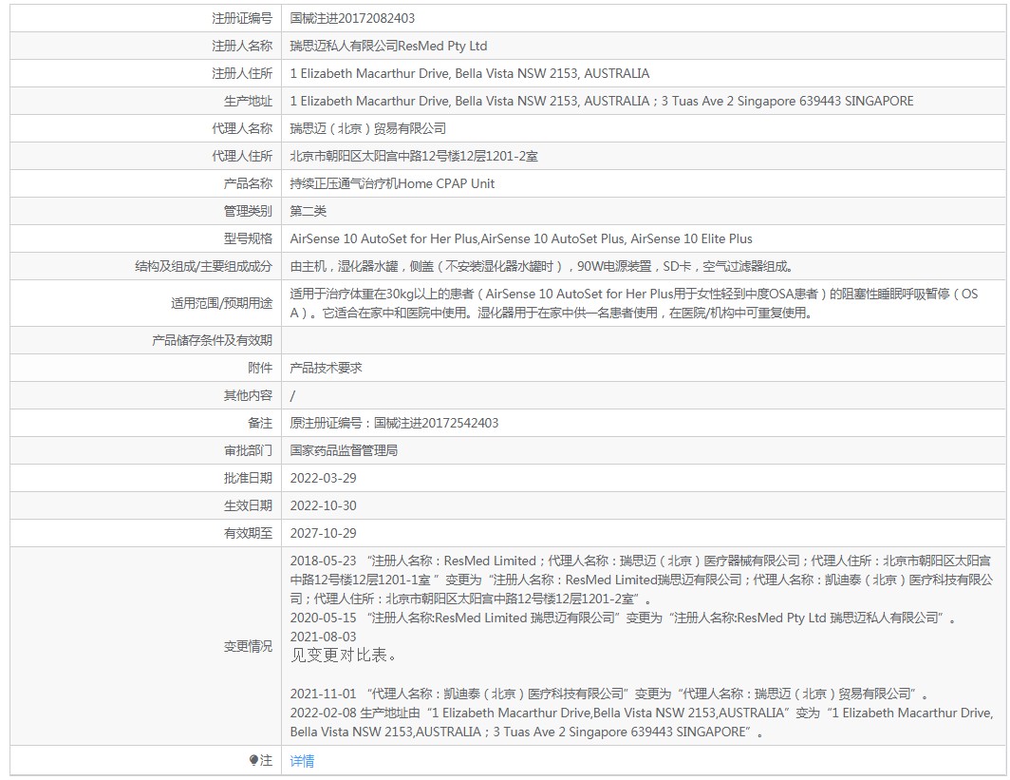1010x780 pixels.
Task: Click the 生产地址 label
Action: tap(248, 102)
